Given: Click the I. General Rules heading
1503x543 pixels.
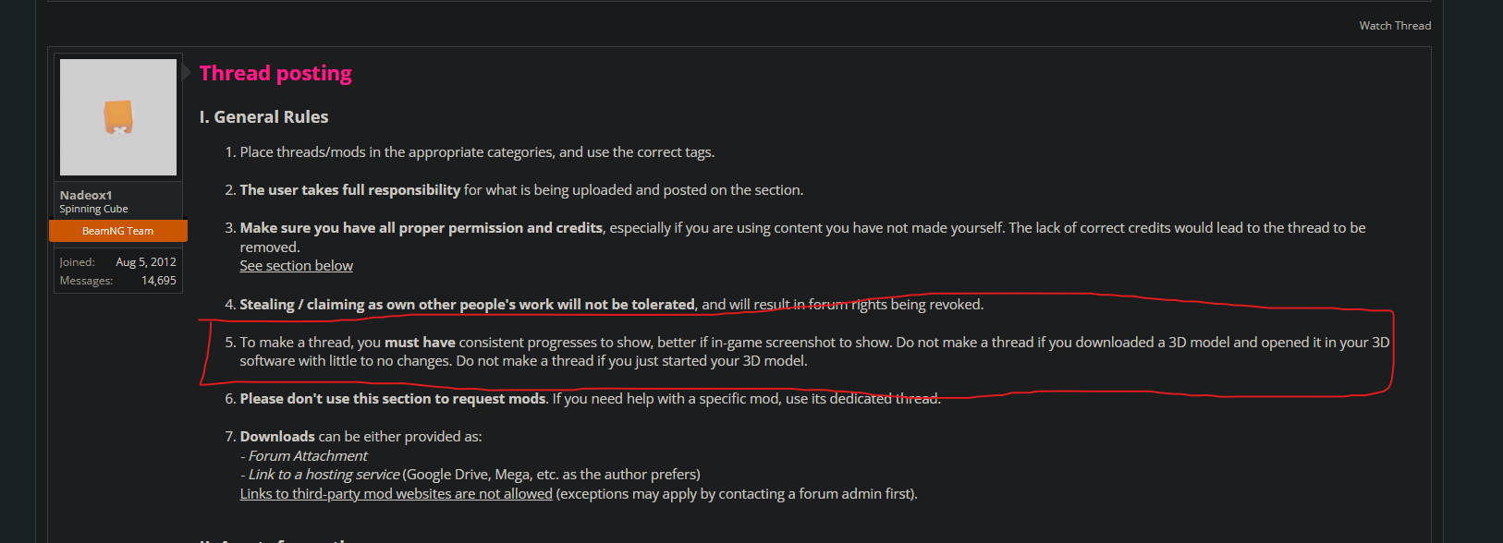Looking at the screenshot, I should [x=263, y=117].
